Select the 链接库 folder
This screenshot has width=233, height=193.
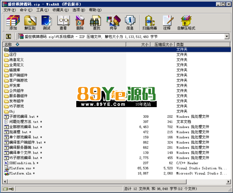pyautogui.click(x=12, y=70)
